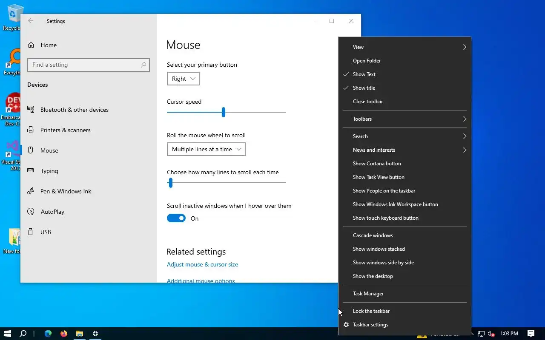This screenshot has width=545, height=340.
Task: Go back in Settings window
Action: point(31,21)
